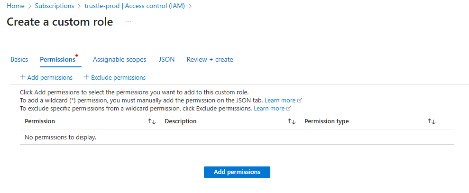Sort by the Description column arrows
Viewport: 469px width, 193px height.
tap(292, 121)
